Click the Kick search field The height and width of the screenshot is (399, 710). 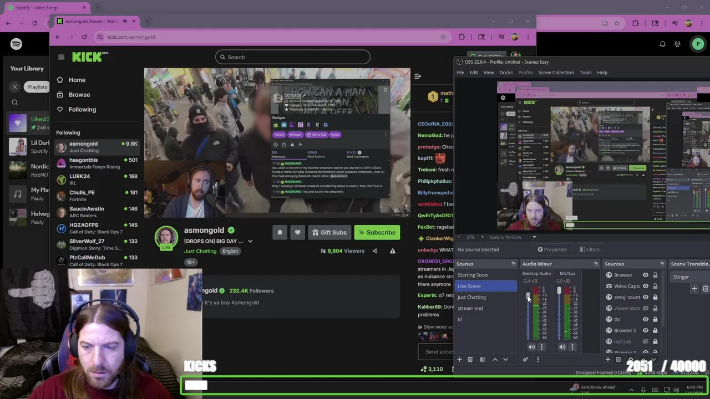pyautogui.click(x=292, y=57)
